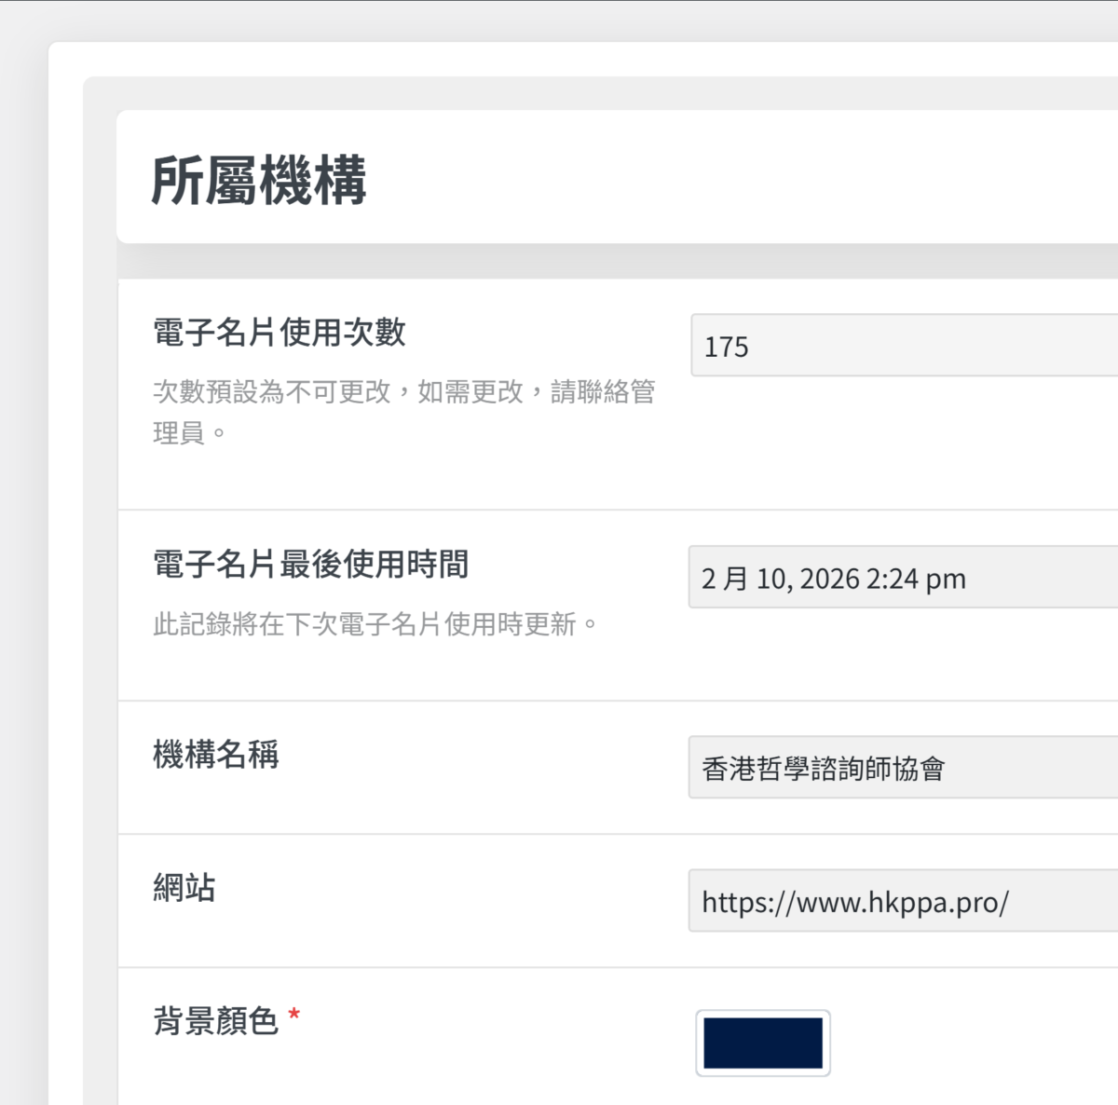This screenshot has height=1105, width=1118.
Task: Click the 電子名片使用次數 field label
Action: click(279, 332)
